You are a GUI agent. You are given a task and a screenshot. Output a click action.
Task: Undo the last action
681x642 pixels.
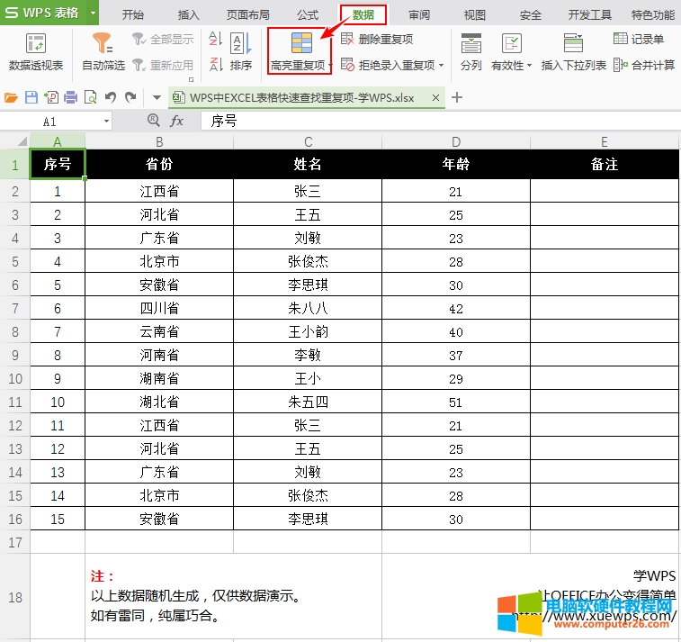(111, 97)
